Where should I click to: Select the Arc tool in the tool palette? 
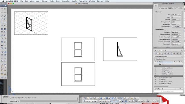(5, 16)
